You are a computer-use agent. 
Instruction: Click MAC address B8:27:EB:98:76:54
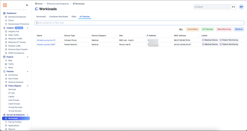coord(182,40)
